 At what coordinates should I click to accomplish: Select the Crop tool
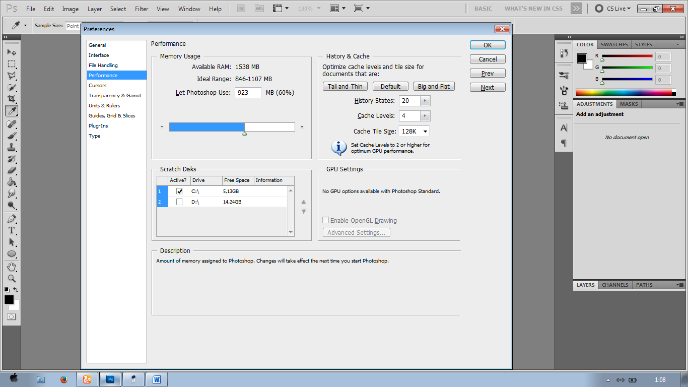(12, 99)
